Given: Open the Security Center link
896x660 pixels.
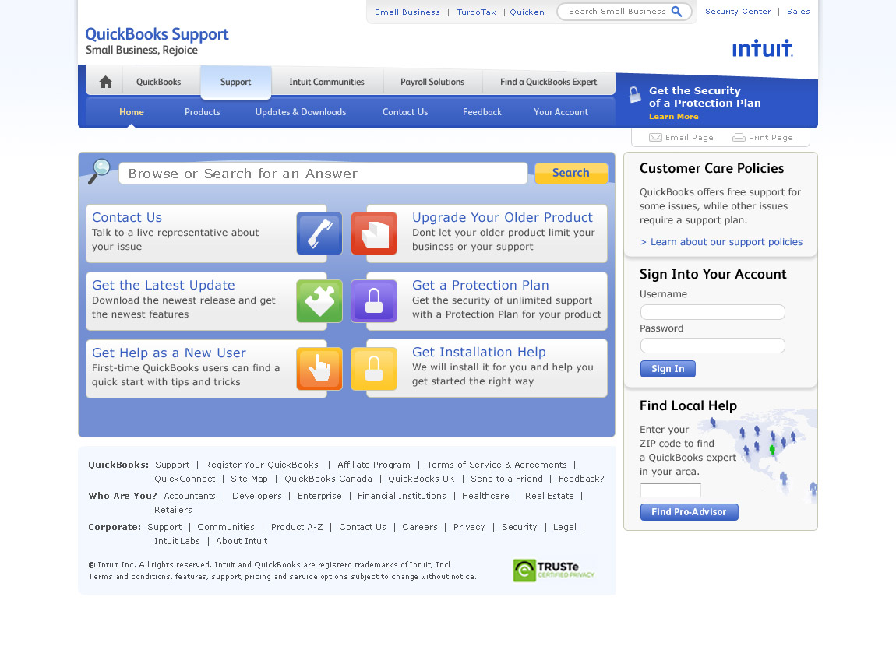Looking at the screenshot, I should coord(738,12).
